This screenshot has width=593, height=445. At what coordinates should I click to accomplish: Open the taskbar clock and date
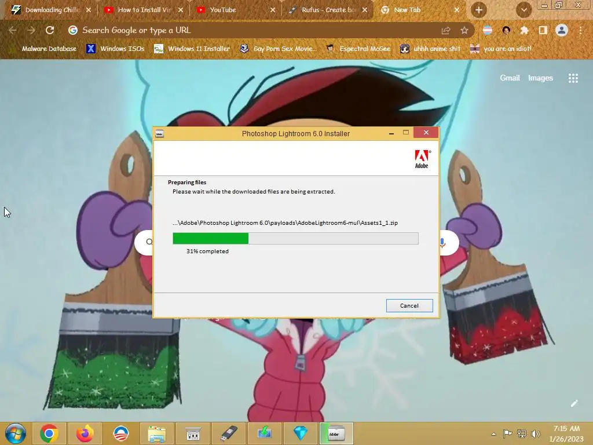coord(566,433)
